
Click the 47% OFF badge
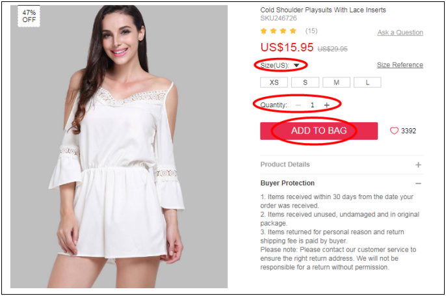click(29, 16)
